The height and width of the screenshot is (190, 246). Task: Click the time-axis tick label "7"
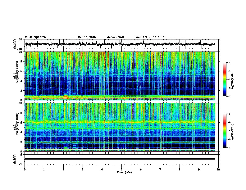coord(160,170)
